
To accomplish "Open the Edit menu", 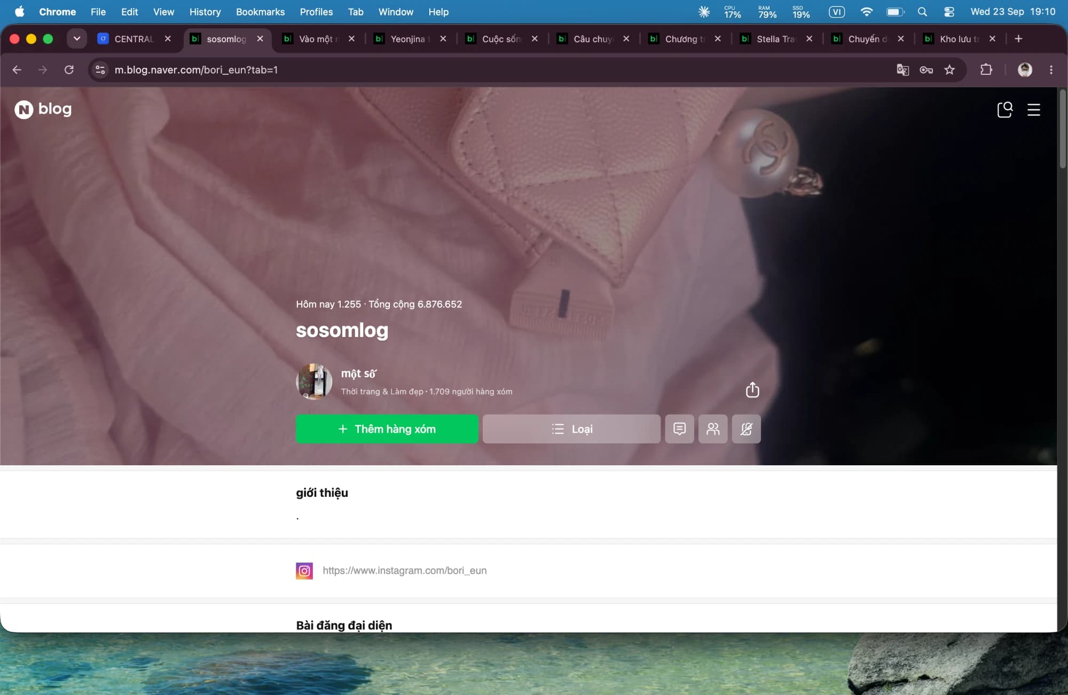I will 129,12.
